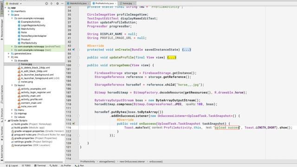297x167 pixels.
Task: Hide the project panel with the minus icon
Action: [x=62, y=4]
